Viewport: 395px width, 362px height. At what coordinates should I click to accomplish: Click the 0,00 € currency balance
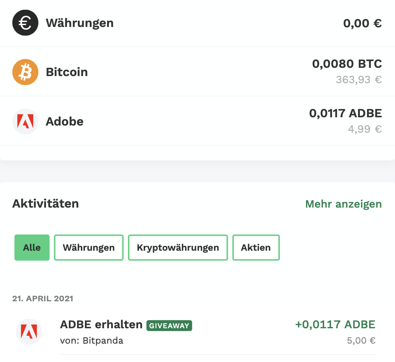coord(362,23)
